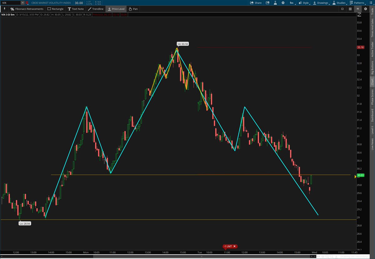The width and height of the screenshot is (375, 259).
Task: Switch to single chart layout icon
Action: click(342, 9)
